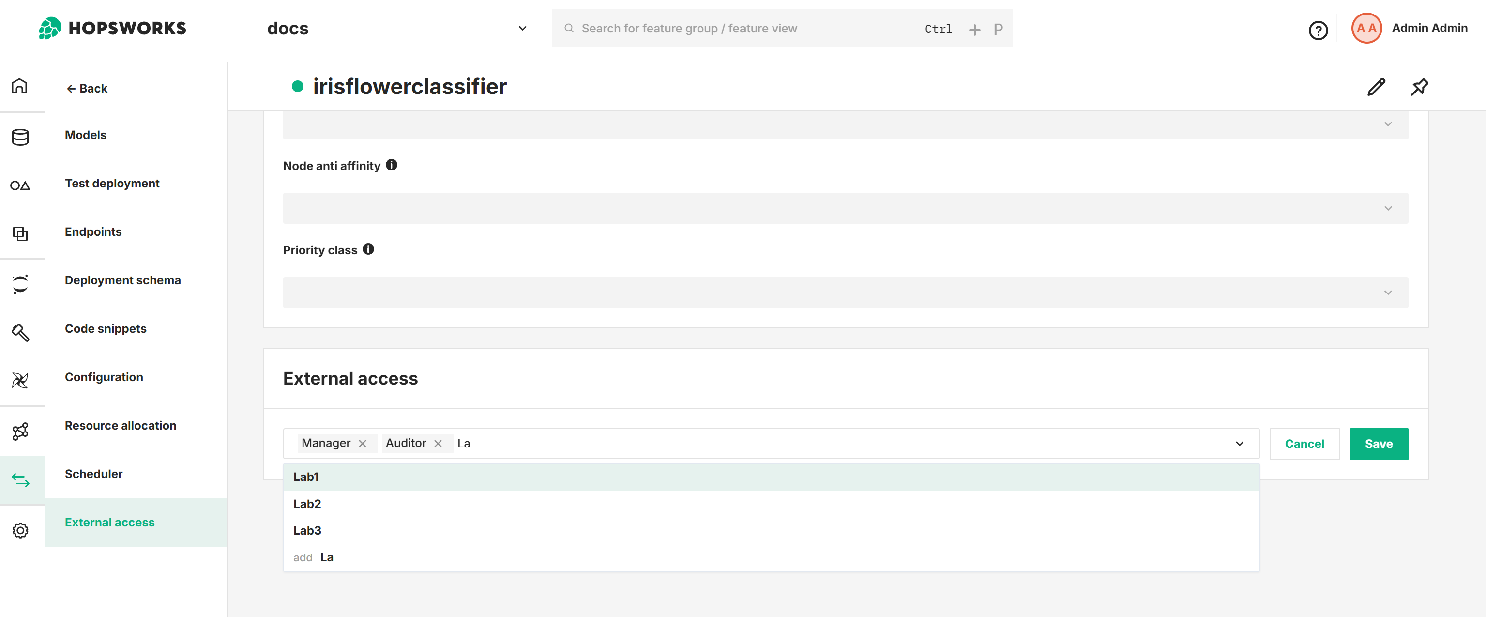Save the external access changes
1486x617 pixels.
[x=1379, y=443]
